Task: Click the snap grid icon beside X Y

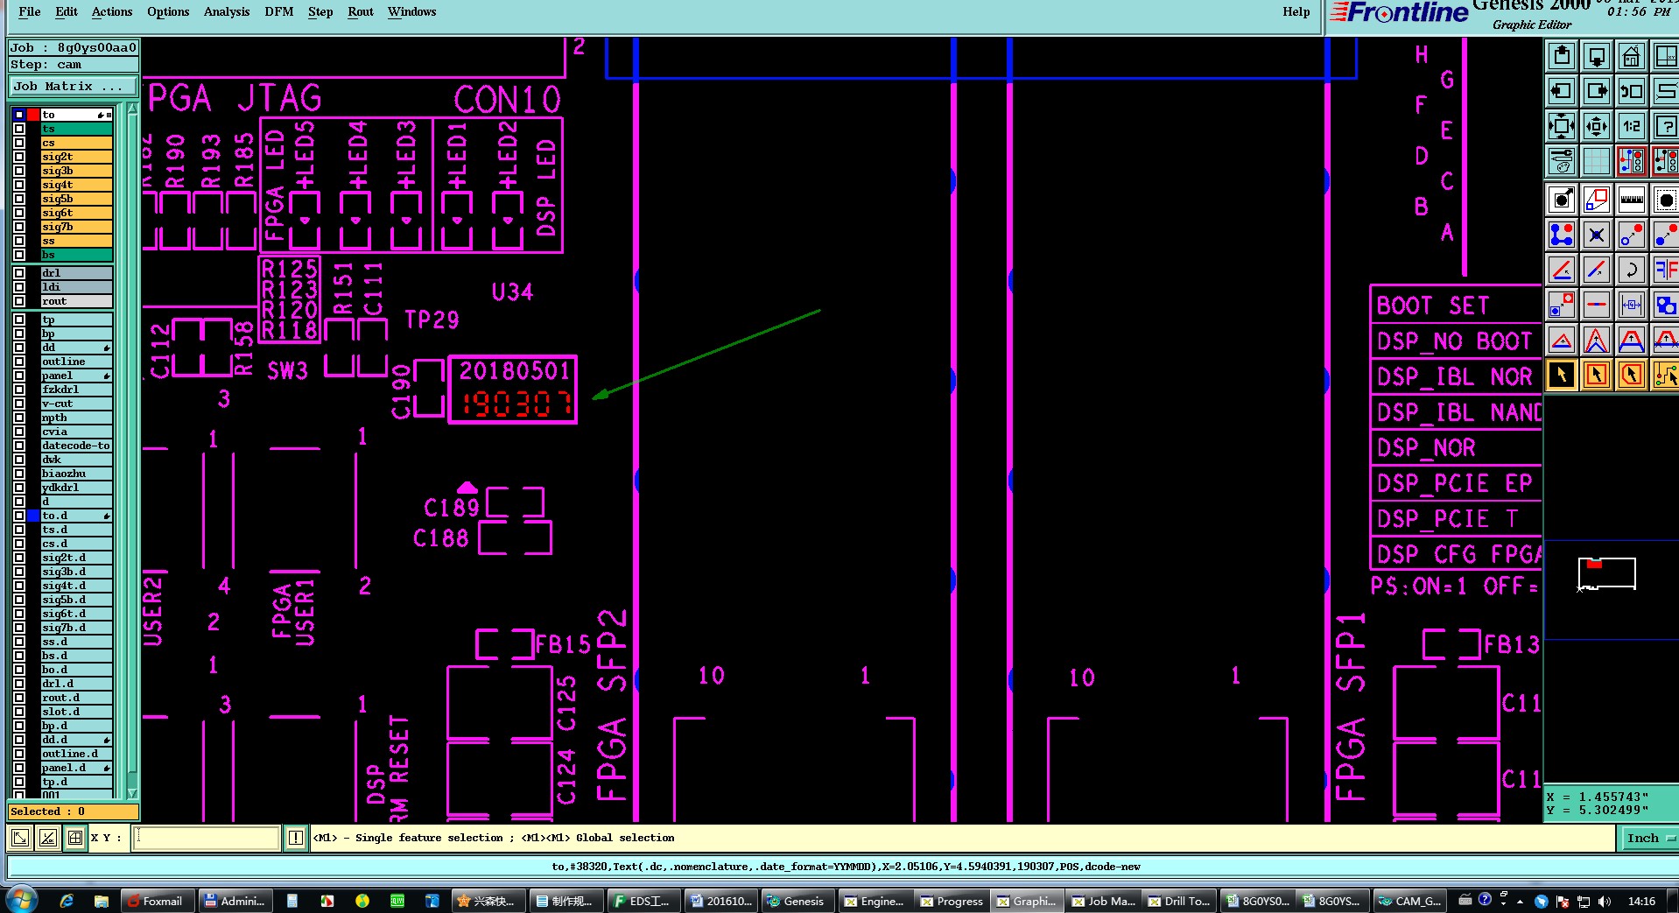Action: pyautogui.click(x=75, y=838)
